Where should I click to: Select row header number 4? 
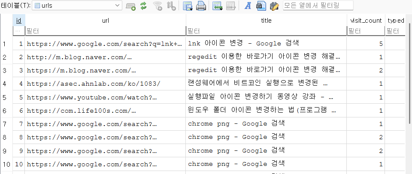(x=6, y=84)
